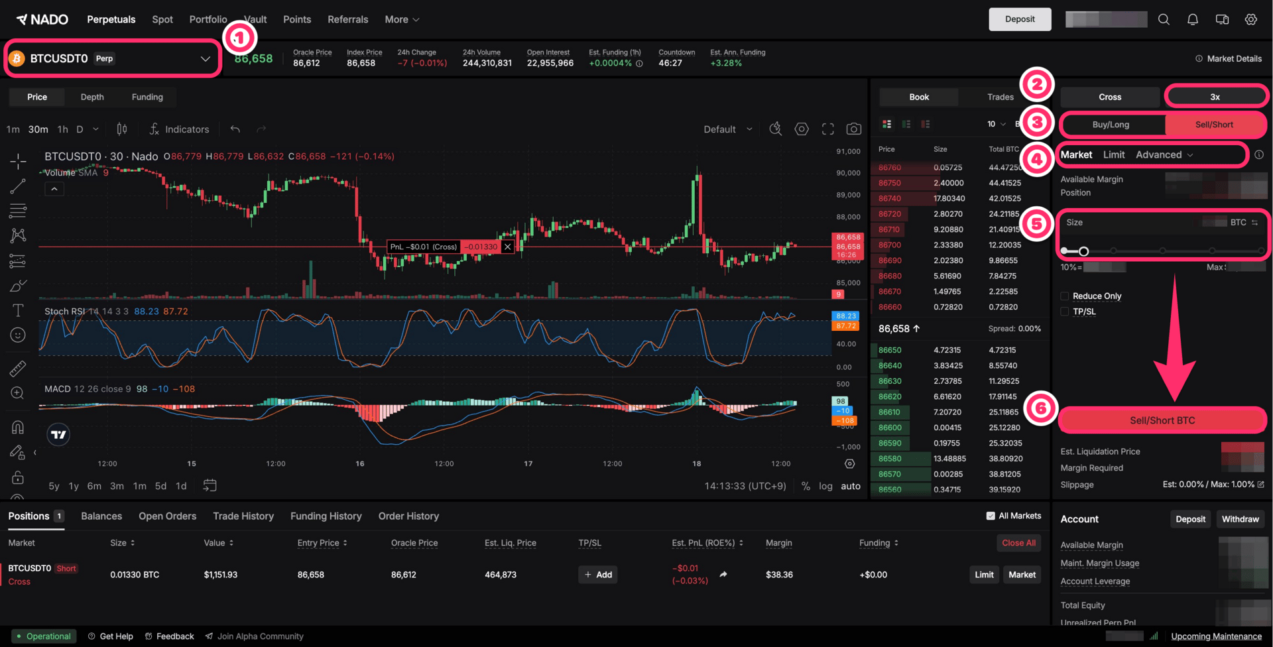
Task: Switch to the Depth chart tab
Action: click(x=92, y=97)
